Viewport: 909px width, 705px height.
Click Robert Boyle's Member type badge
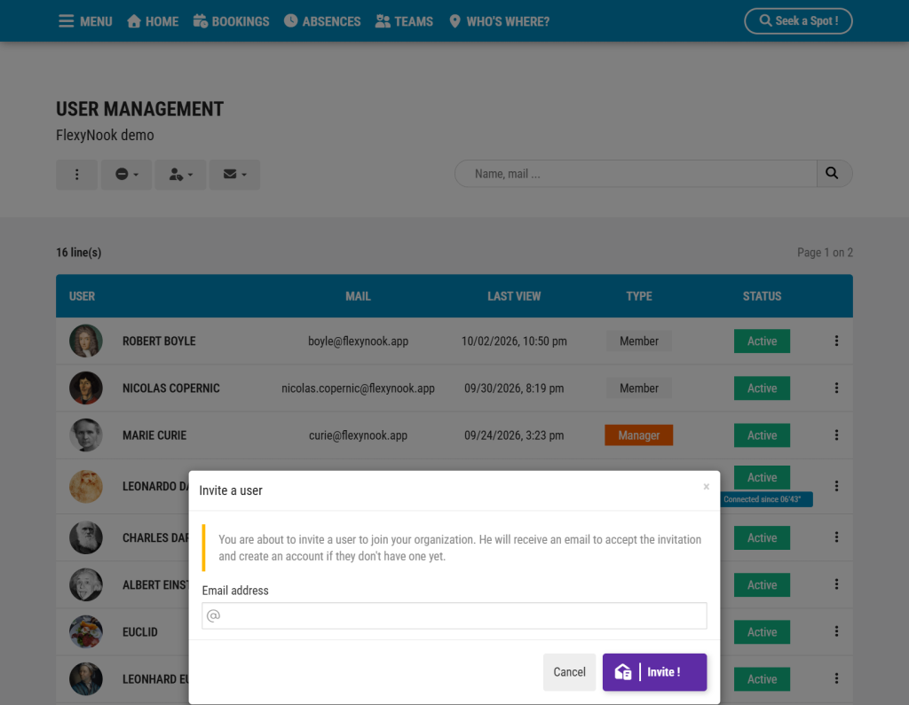click(639, 341)
